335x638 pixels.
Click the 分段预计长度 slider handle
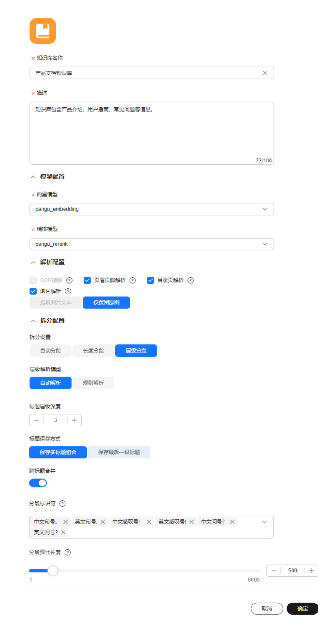(x=53, y=571)
